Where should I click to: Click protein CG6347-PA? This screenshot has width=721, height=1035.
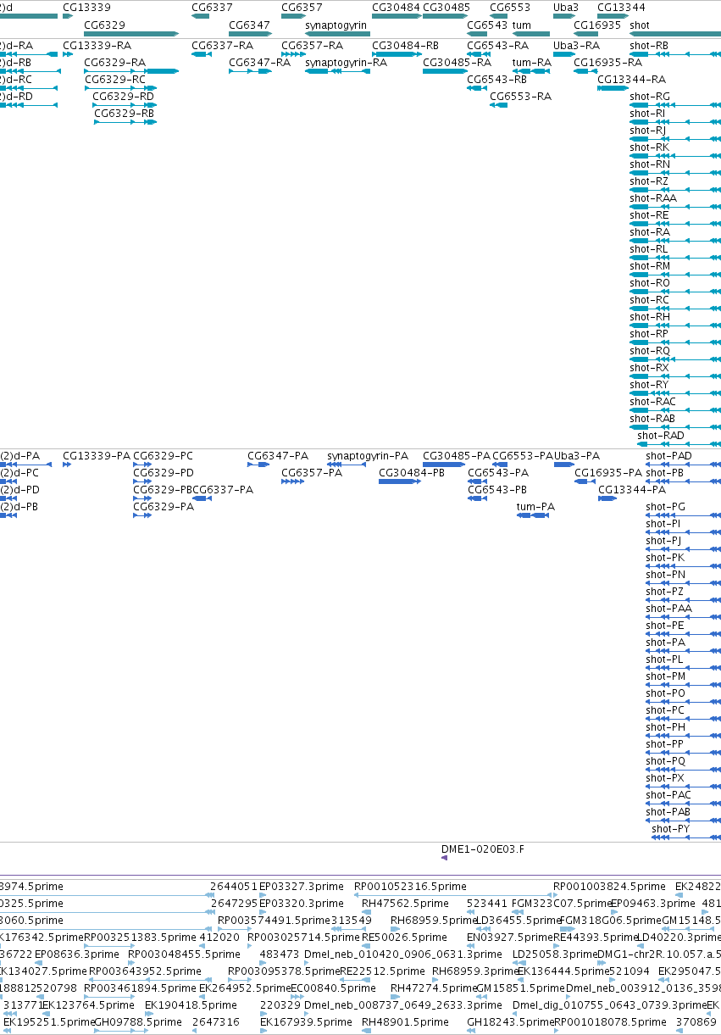pos(278,456)
